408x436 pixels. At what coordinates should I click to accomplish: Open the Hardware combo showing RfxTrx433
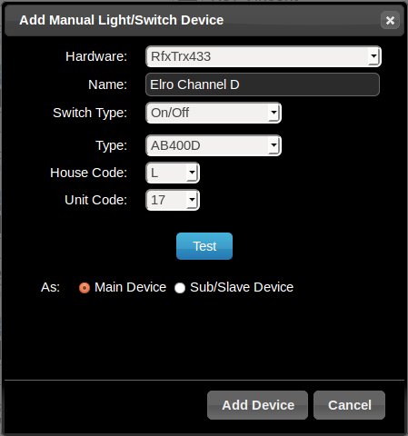(264, 56)
